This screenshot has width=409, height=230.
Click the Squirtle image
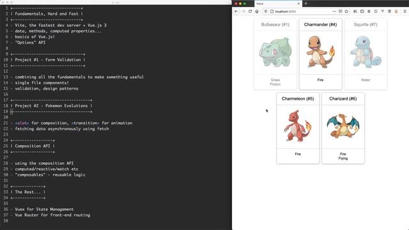pyautogui.click(x=366, y=52)
